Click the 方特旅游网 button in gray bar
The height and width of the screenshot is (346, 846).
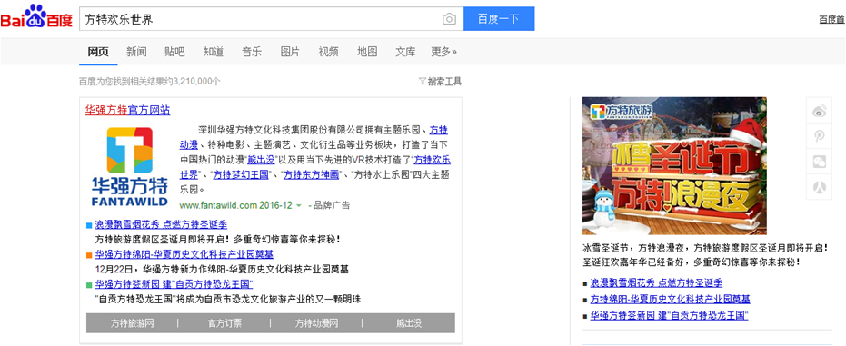tap(132, 323)
